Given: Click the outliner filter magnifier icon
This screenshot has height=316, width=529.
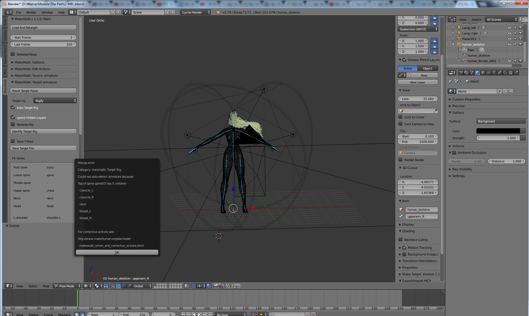Looking at the screenshot, I should click(522, 19).
